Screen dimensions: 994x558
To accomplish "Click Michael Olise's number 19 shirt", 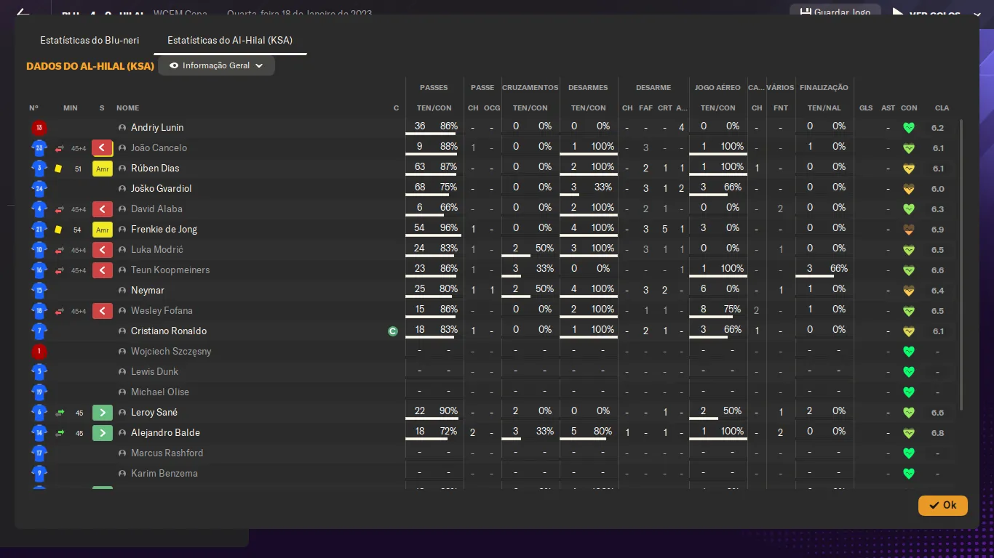I will [x=39, y=392].
